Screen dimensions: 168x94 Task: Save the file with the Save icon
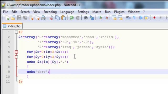coord(19,18)
